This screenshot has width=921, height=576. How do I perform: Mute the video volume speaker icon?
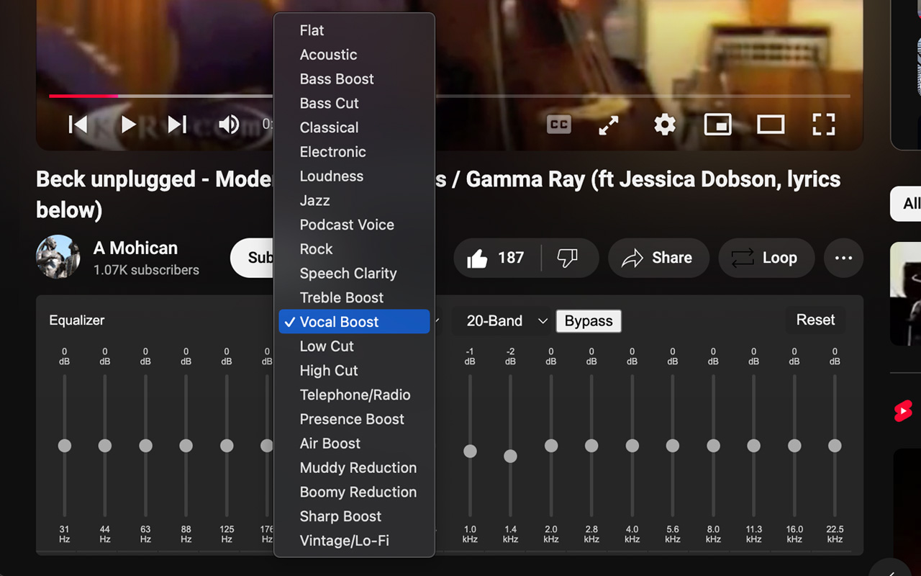(x=229, y=125)
